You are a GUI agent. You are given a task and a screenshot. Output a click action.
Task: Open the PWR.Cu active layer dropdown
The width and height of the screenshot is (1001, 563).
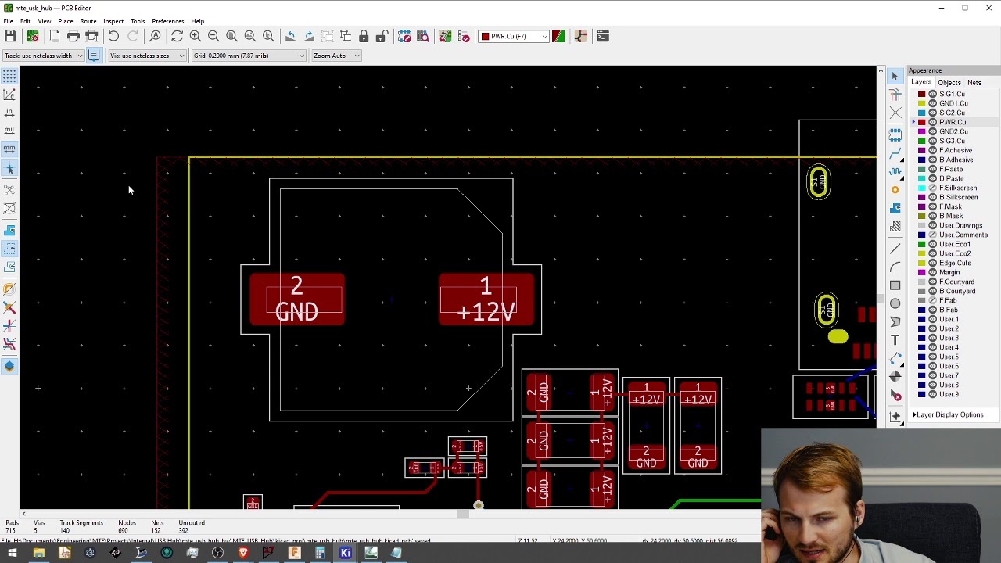(514, 36)
